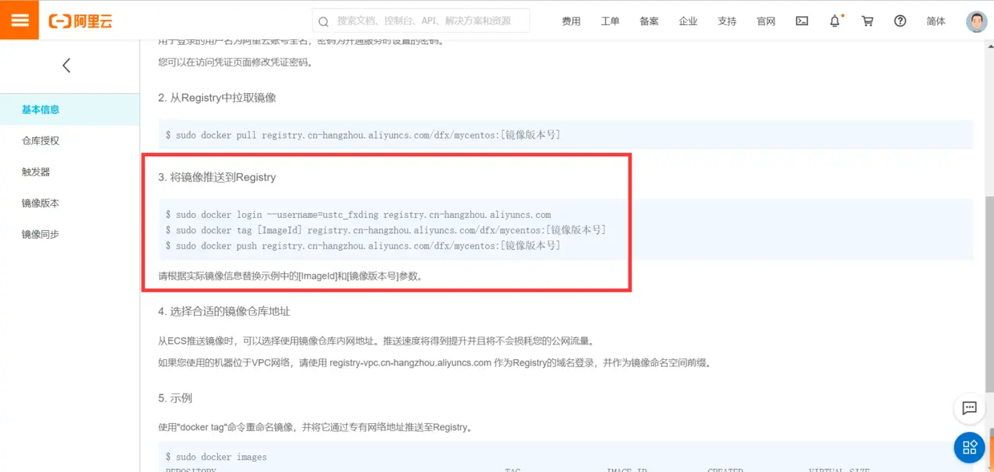Switch to 镜像版本 section
This screenshot has height=472, width=994.
tap(40, 203)
